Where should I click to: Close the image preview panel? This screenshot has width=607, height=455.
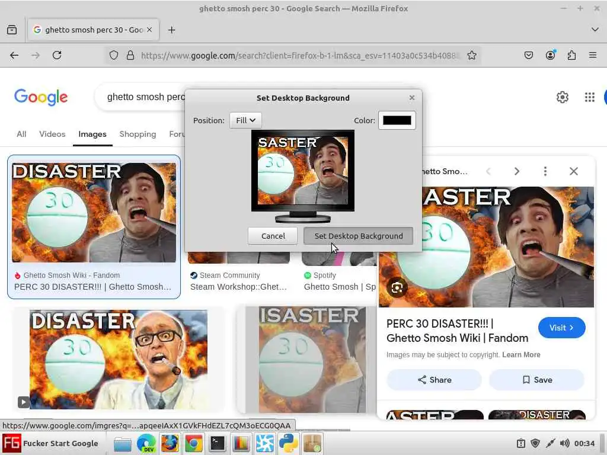(574, 171)
